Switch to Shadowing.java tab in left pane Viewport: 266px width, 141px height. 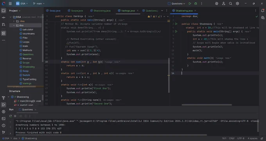[100, 11]
